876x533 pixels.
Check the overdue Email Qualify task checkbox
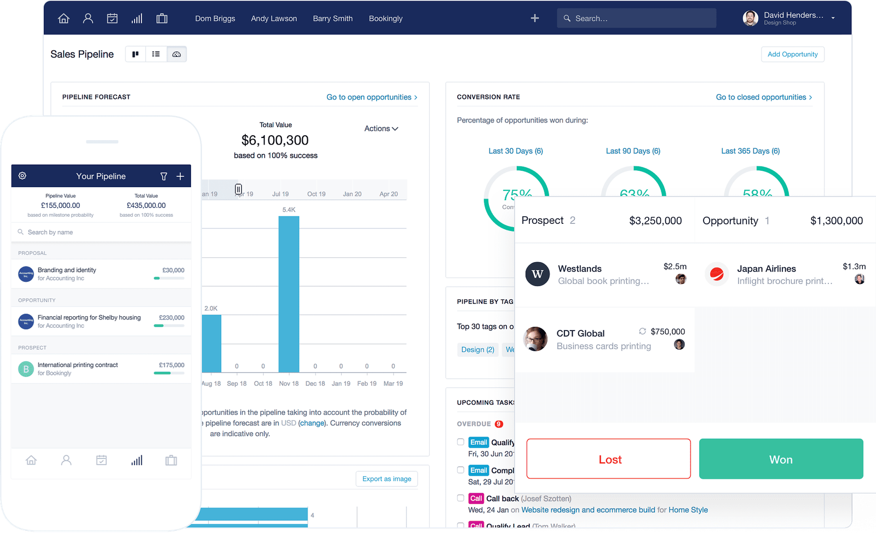point(460,442)
